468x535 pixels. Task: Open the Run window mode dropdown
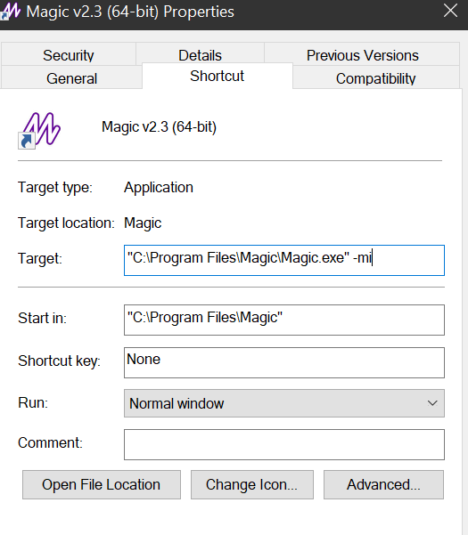(284, 403)
